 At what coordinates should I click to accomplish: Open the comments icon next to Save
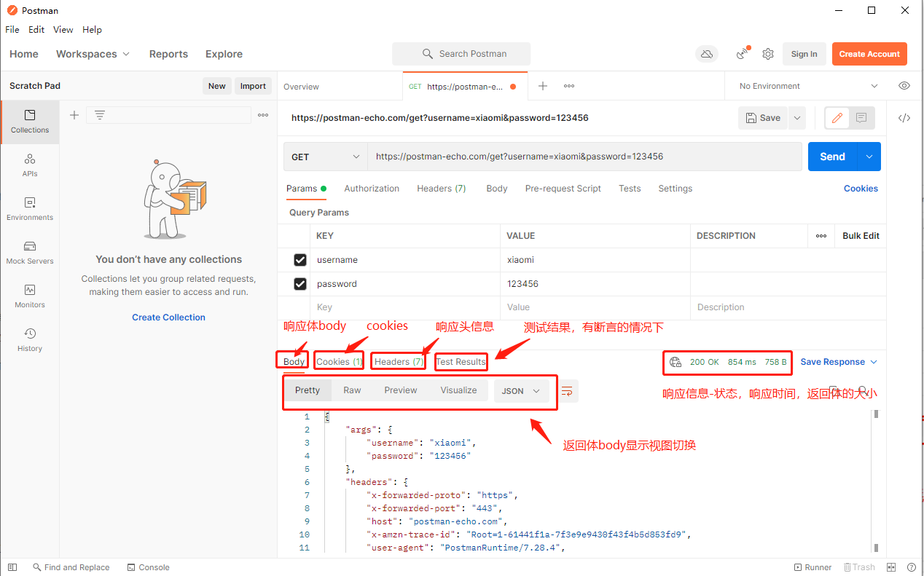pyautogui.click(x=861, y=118)
